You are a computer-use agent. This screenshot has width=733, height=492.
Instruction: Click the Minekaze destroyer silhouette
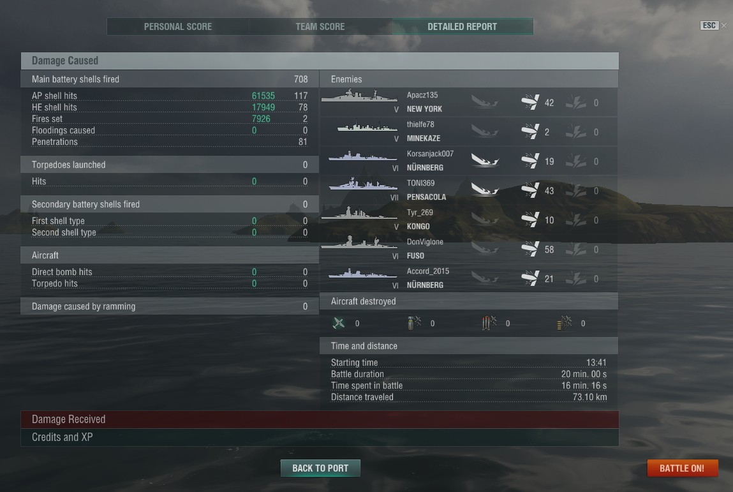(x=367, y=126)
